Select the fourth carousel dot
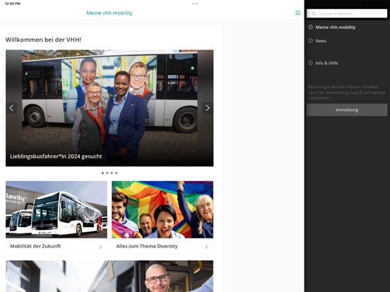 116,173
